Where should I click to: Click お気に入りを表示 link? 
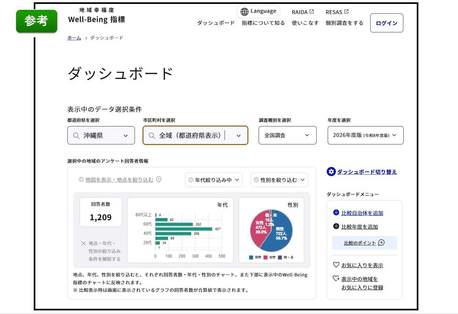[362, 265]
